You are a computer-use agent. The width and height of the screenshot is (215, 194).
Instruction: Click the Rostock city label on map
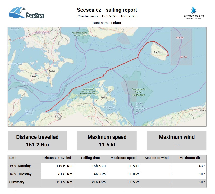click(x=58, y=116)
